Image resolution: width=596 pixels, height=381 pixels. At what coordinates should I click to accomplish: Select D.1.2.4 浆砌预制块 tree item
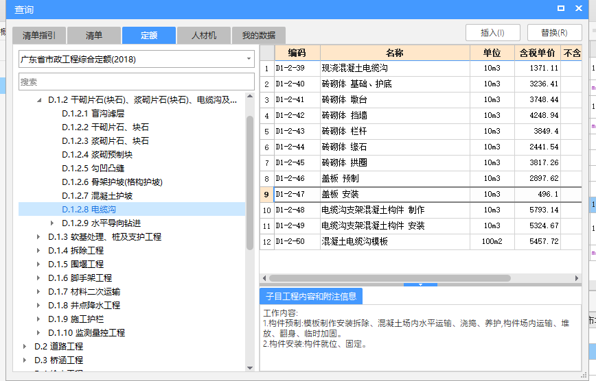97,154
